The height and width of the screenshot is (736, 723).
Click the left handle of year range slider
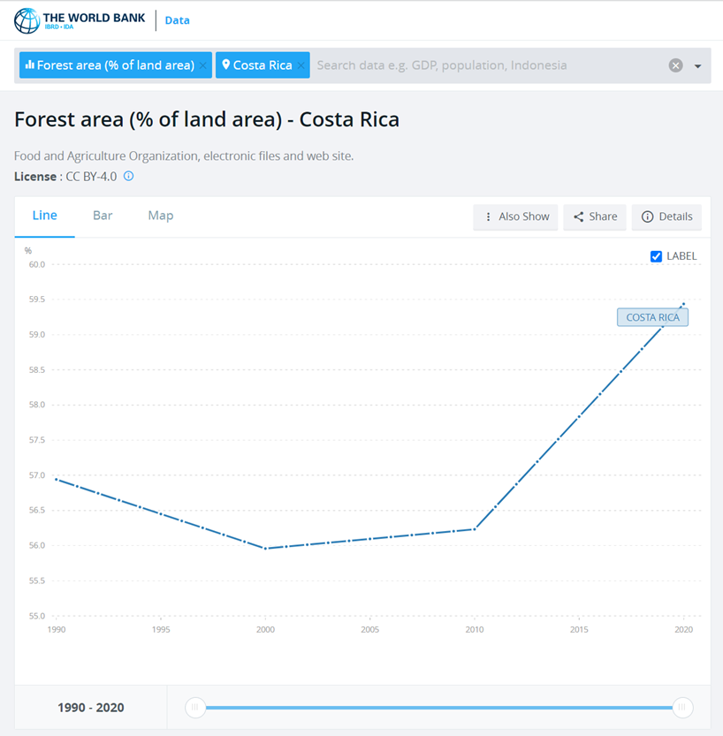195,708
